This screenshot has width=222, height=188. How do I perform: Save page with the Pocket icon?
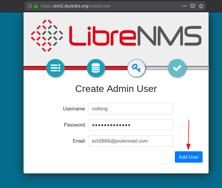pyautogui.click(x=193, y=6)
